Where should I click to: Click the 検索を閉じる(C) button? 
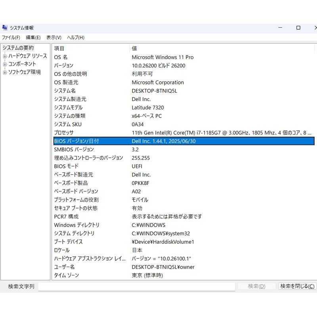[x=296, y=286]
